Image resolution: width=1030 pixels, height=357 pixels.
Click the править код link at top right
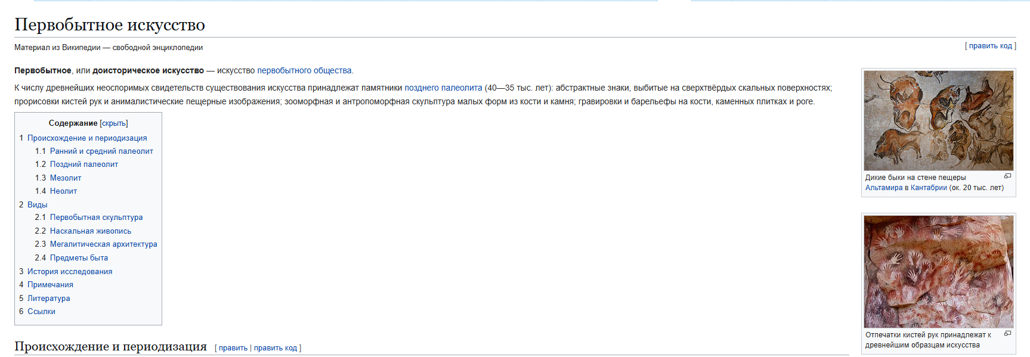pyautogui.click(x=990, y=46)
